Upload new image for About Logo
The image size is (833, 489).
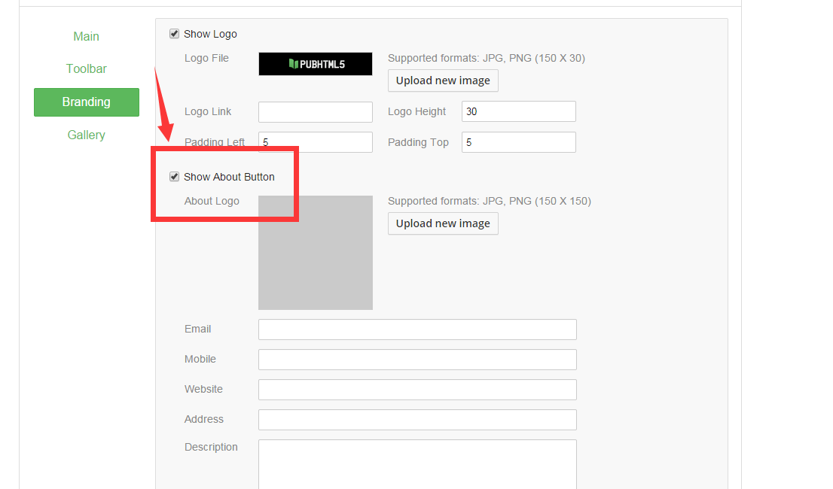(x=443, y=224)
